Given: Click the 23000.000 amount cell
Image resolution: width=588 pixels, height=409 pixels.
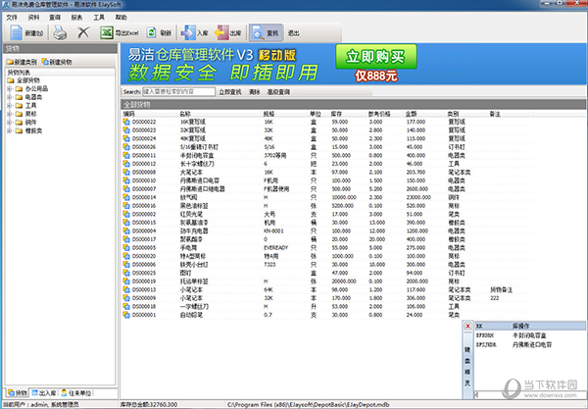Looking at the screenshot, I should tap(418, 197).
